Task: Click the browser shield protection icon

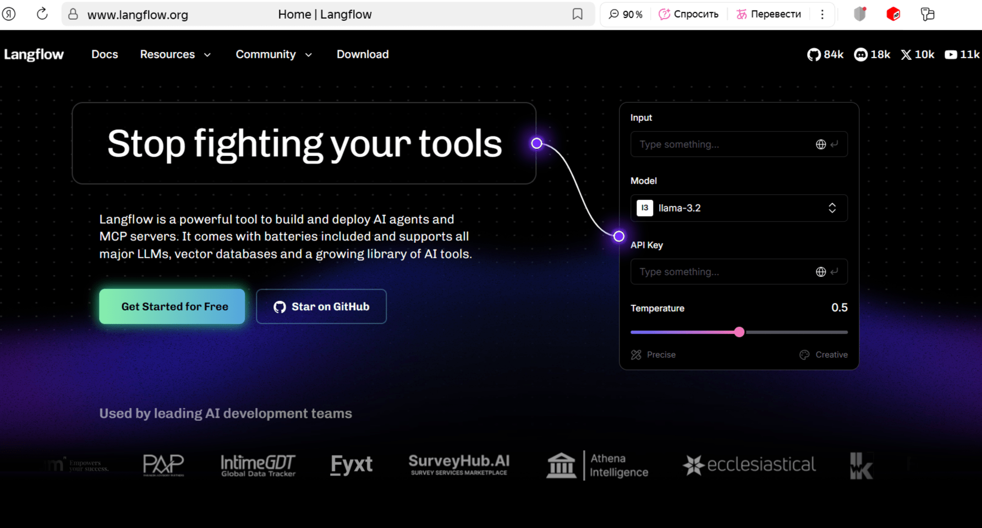Action: (860, 14)
